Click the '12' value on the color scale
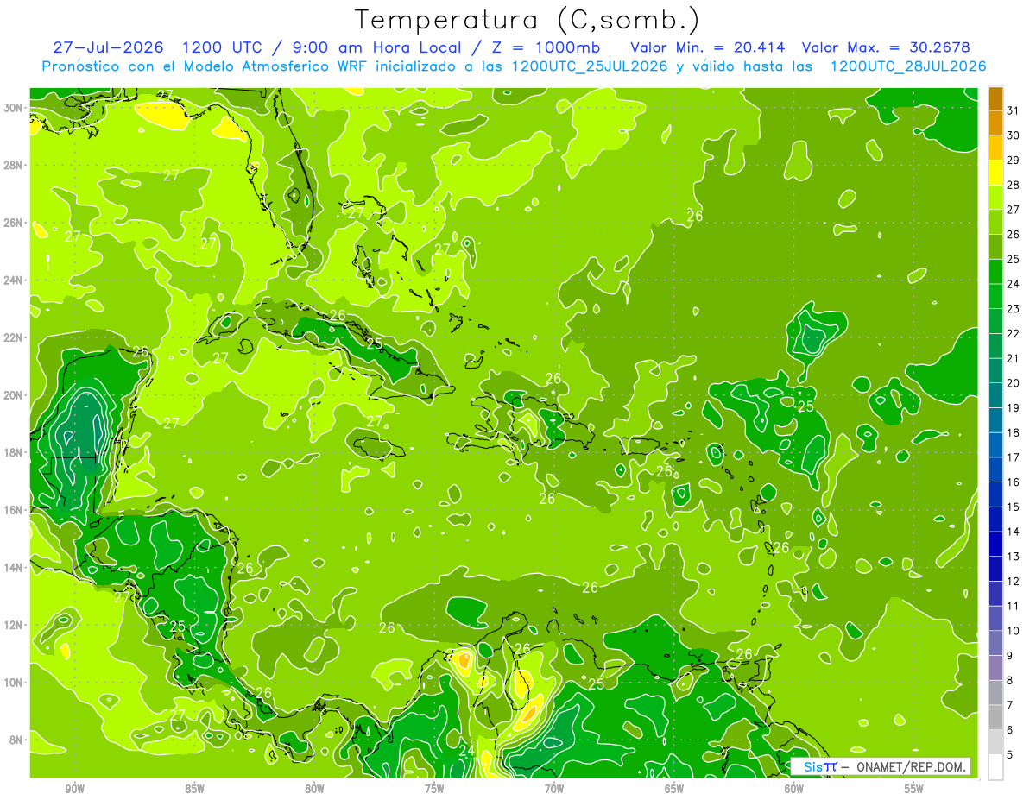This screenshot has width=1036, height=800. [x=1013, y=582]
